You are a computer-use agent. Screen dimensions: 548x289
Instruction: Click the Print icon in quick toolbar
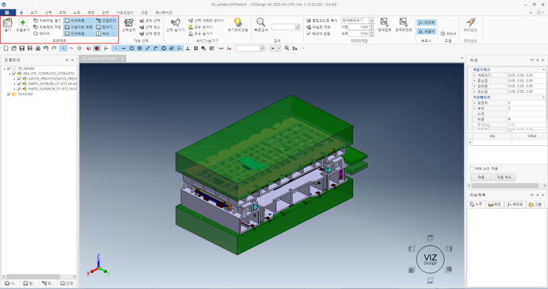click(38, 48)
